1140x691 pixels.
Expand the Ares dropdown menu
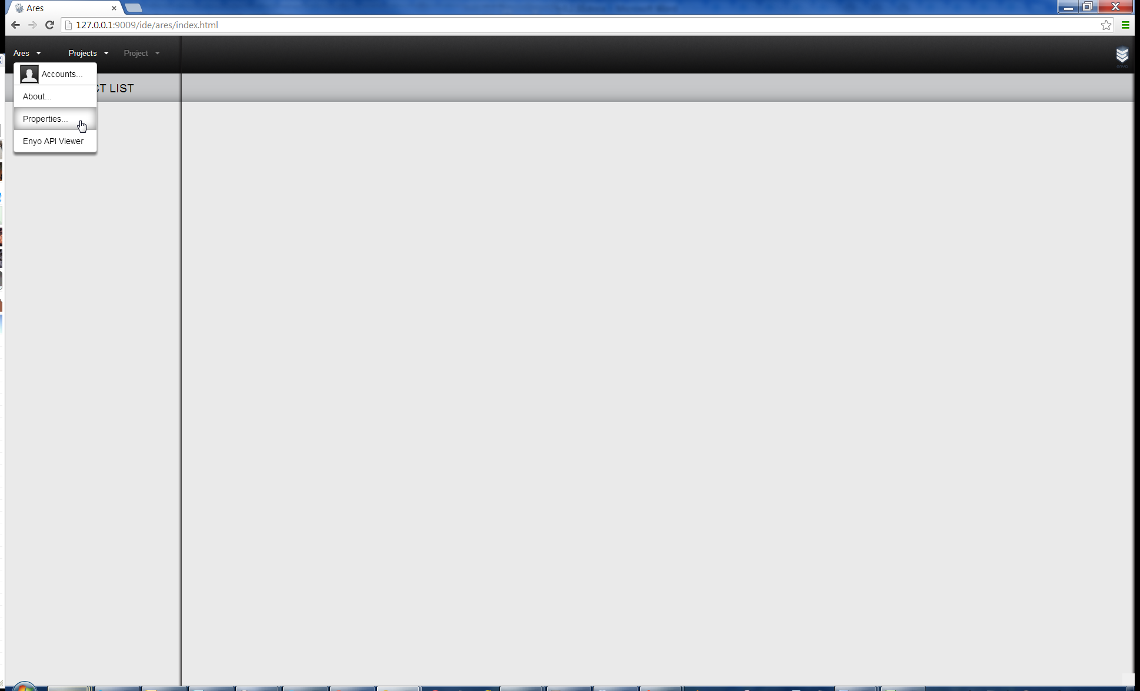pos(27,53)
